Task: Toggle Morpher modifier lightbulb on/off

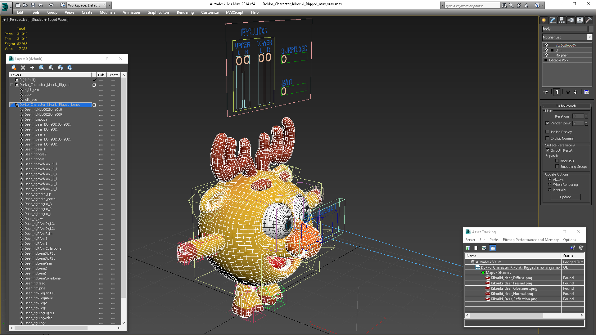Action: [x=547, y=55]
